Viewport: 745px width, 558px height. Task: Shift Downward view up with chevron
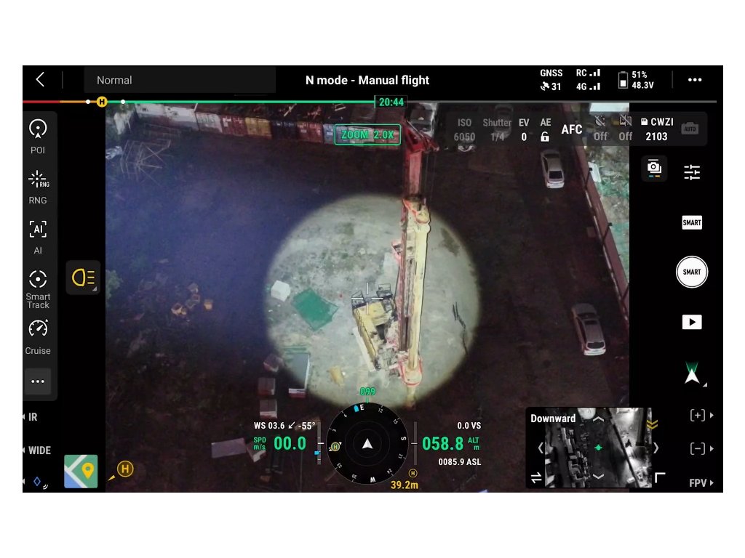tap(599, 419)
